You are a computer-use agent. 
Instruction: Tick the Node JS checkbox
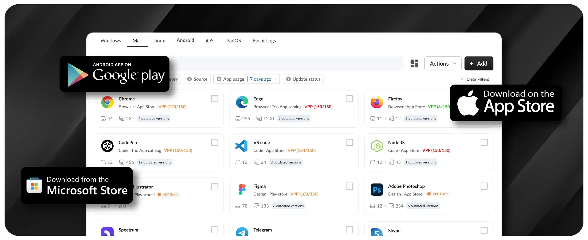484,142
